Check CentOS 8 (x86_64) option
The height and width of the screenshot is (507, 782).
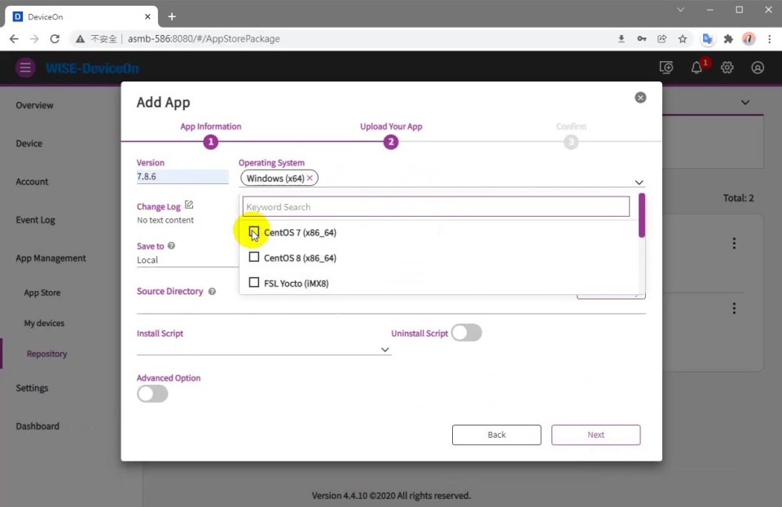[x=254, y=258]
